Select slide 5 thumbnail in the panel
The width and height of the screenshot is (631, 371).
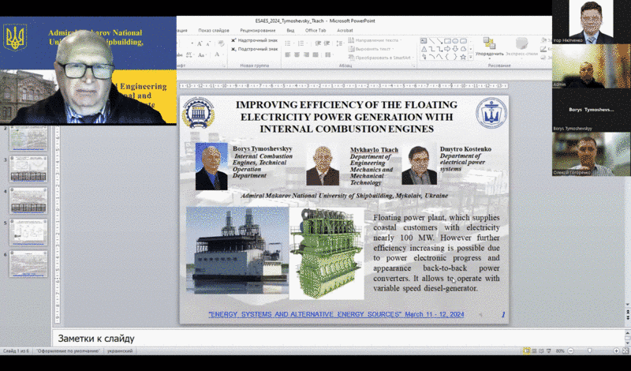28,232
